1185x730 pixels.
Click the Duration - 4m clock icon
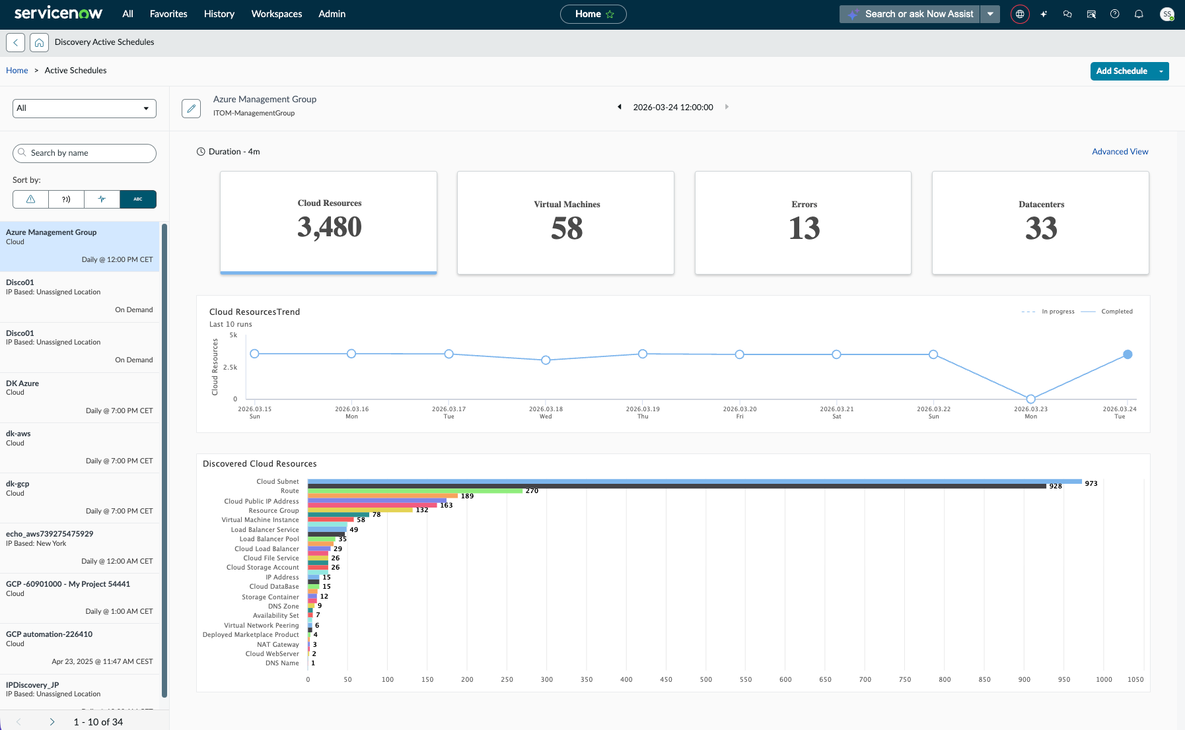click(201, 152)
